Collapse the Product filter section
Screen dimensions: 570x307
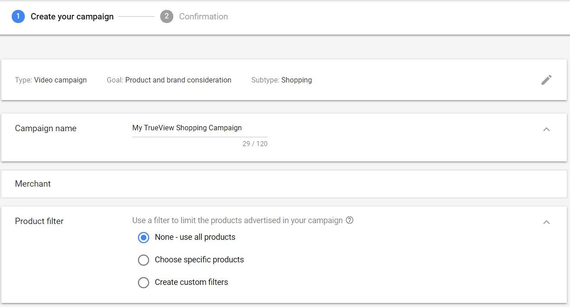pyautogui.click(x=546, y=222)
